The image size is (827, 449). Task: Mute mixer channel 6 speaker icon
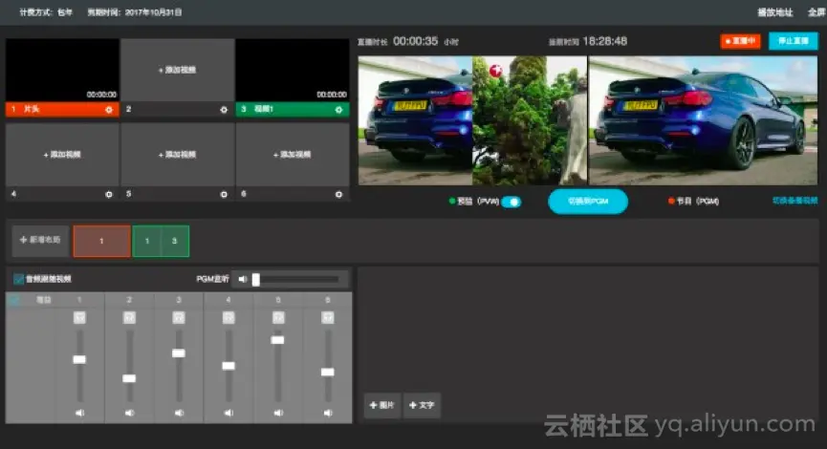[328, 413]
